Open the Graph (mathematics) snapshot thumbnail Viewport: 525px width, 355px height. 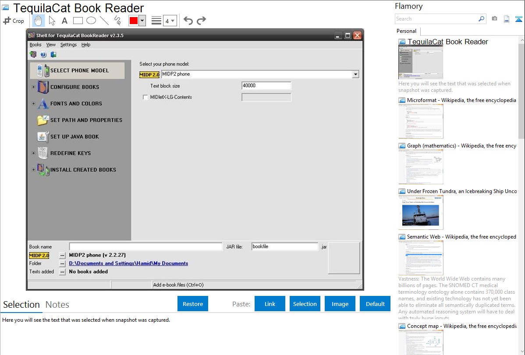click(x=421, y=167)
